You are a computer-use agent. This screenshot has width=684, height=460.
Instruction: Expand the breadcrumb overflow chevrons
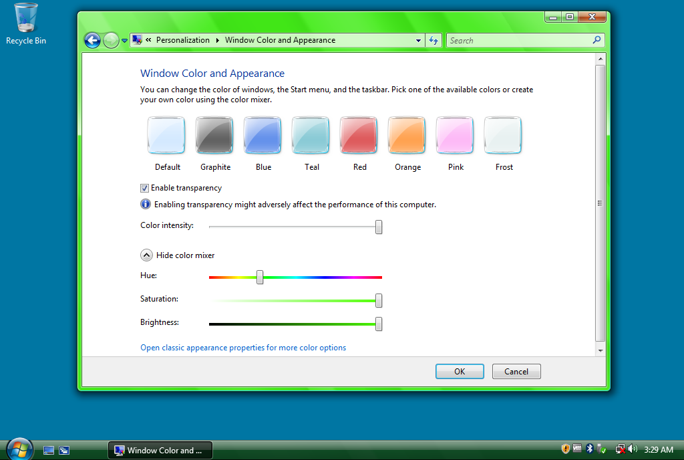pyautogui.click(x=148, y=40)
